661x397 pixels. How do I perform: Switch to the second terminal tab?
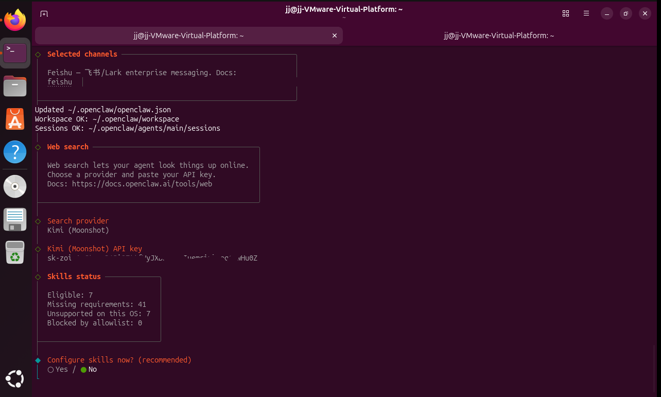pyautogui.click(x=498, y=36)
